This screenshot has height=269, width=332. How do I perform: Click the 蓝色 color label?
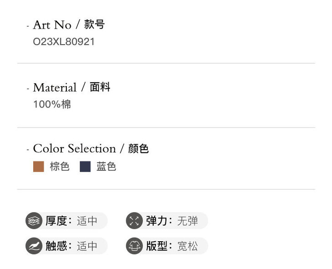click(x=106, y=167)
